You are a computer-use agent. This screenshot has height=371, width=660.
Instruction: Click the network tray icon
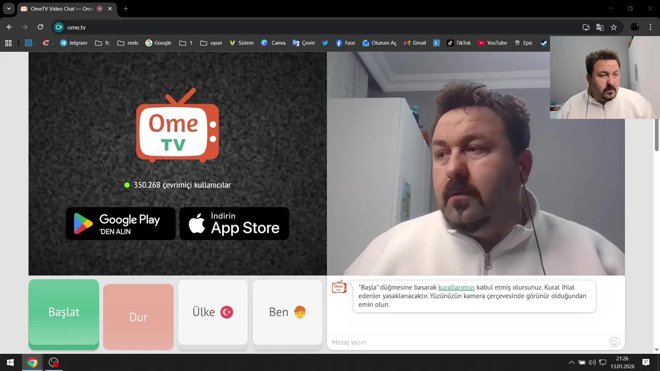coord(602,363)
